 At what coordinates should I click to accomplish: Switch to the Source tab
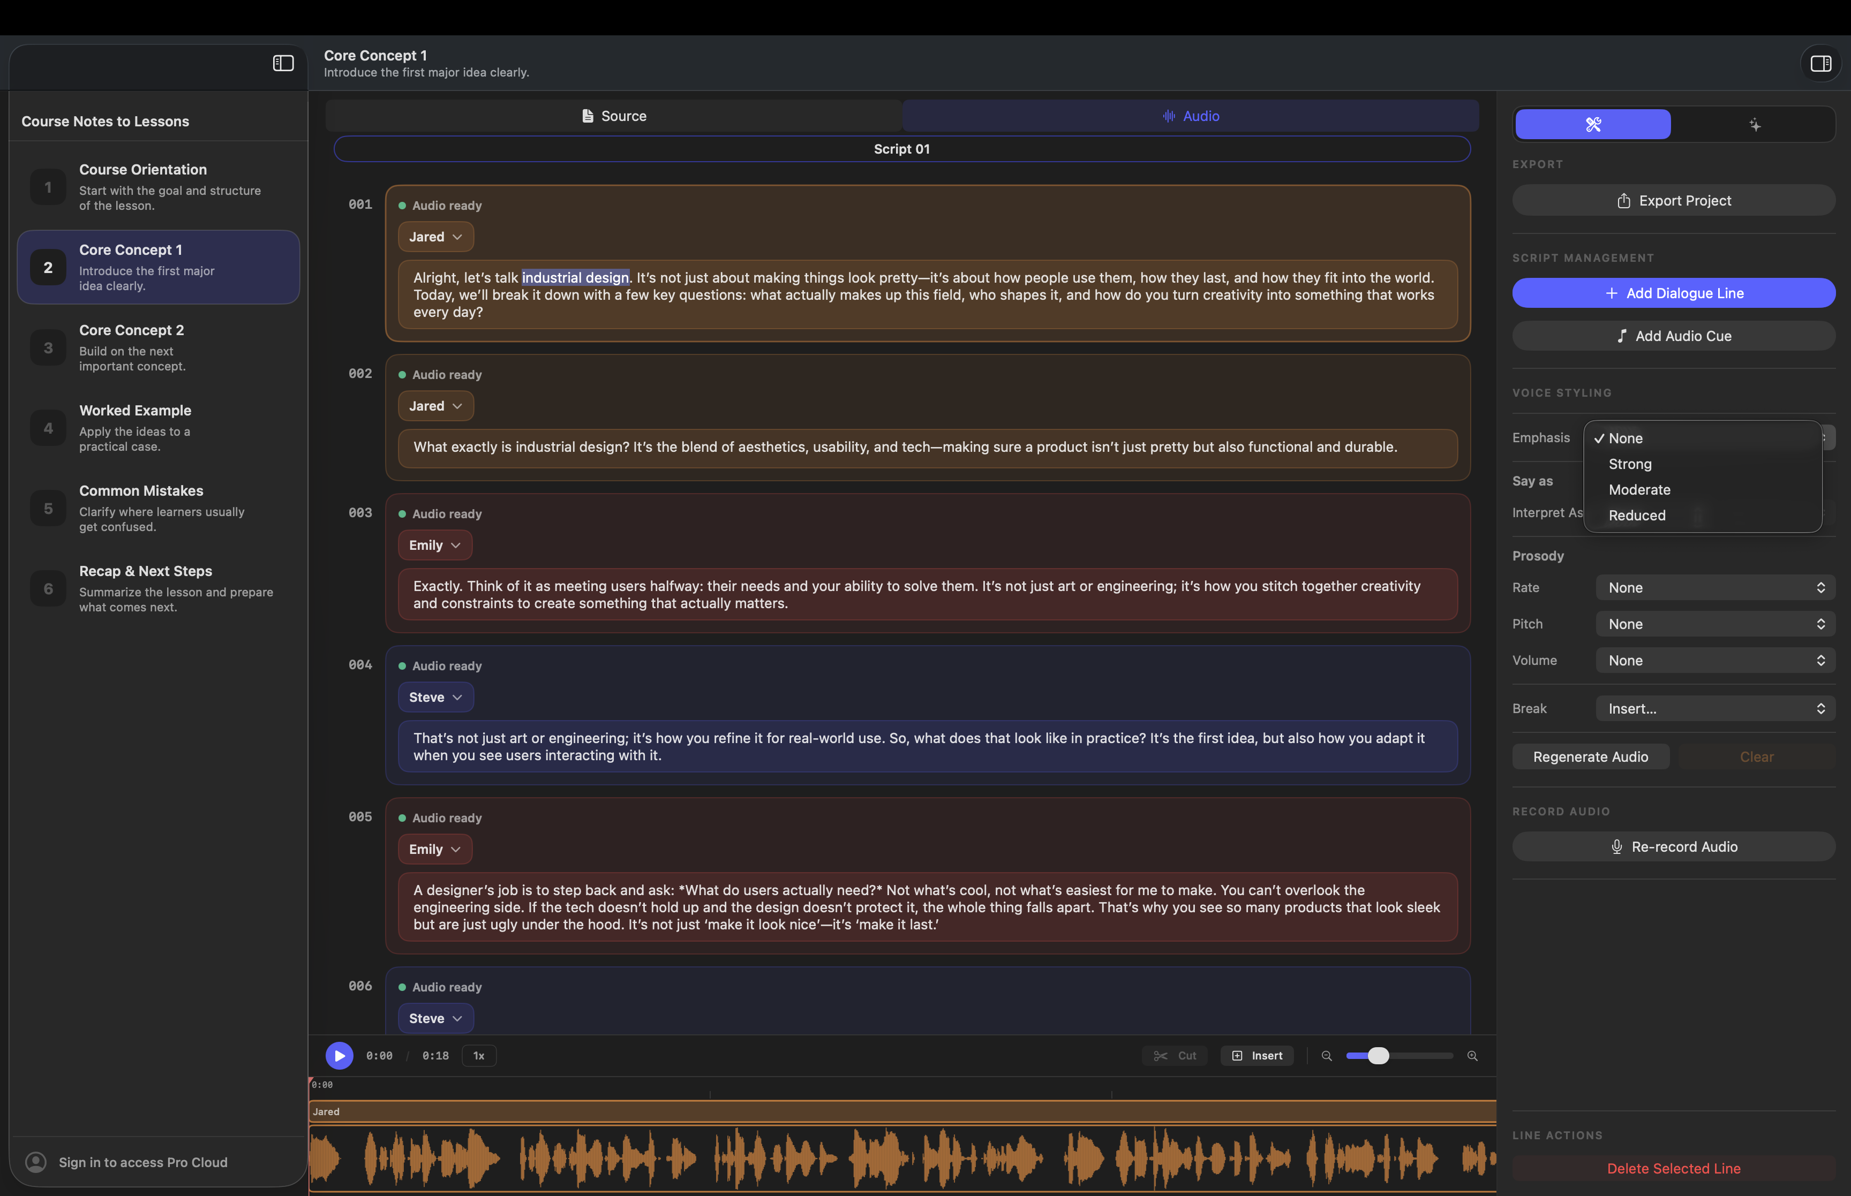[x=614, y=116]
